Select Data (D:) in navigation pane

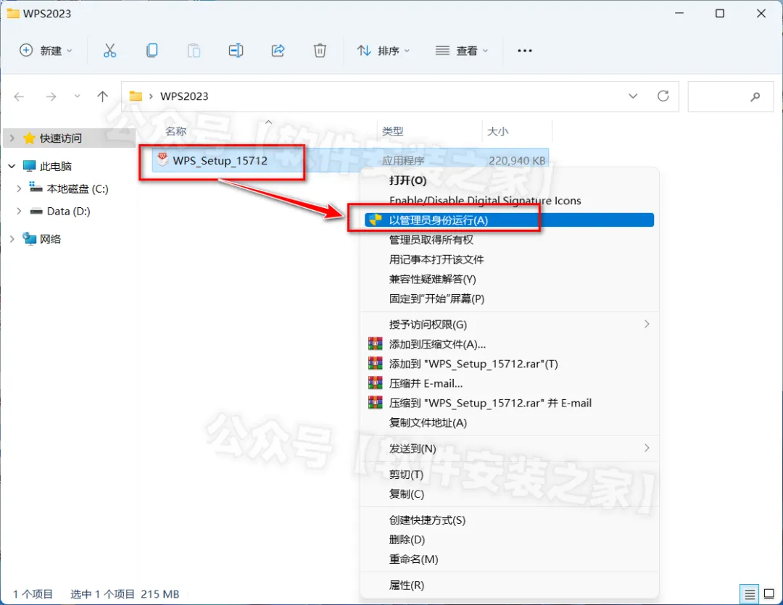[70, 211]
